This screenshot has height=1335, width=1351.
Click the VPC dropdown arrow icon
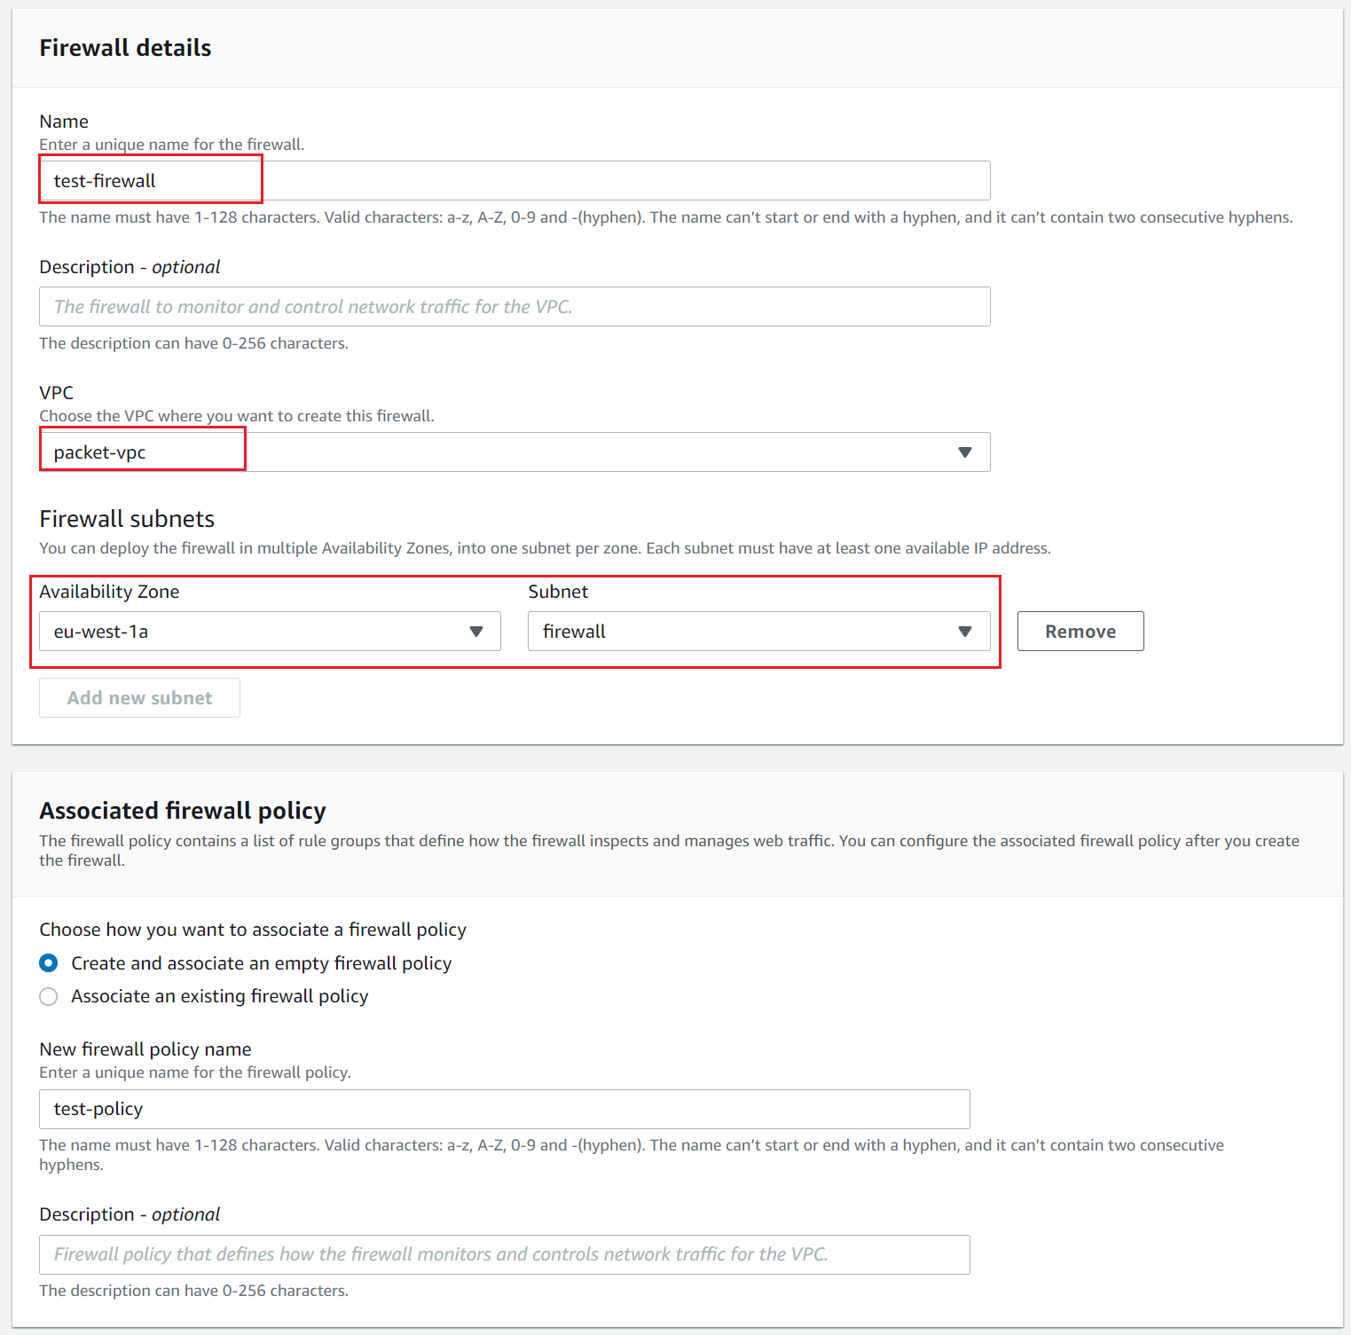click(x=965, y=452)
